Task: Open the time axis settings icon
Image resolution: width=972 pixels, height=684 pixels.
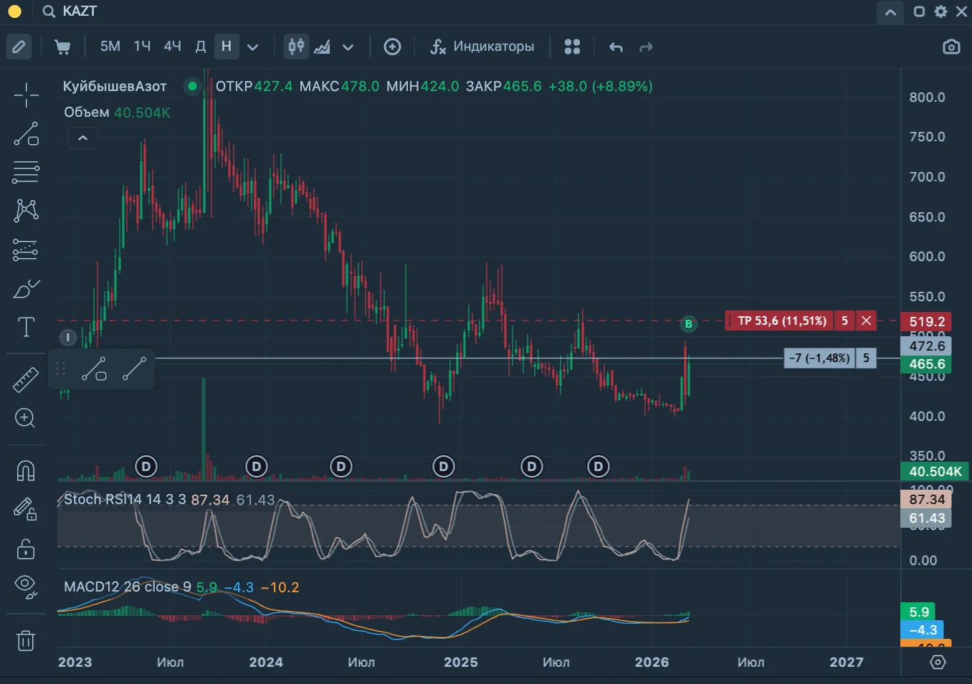Action: pos(938,662)
